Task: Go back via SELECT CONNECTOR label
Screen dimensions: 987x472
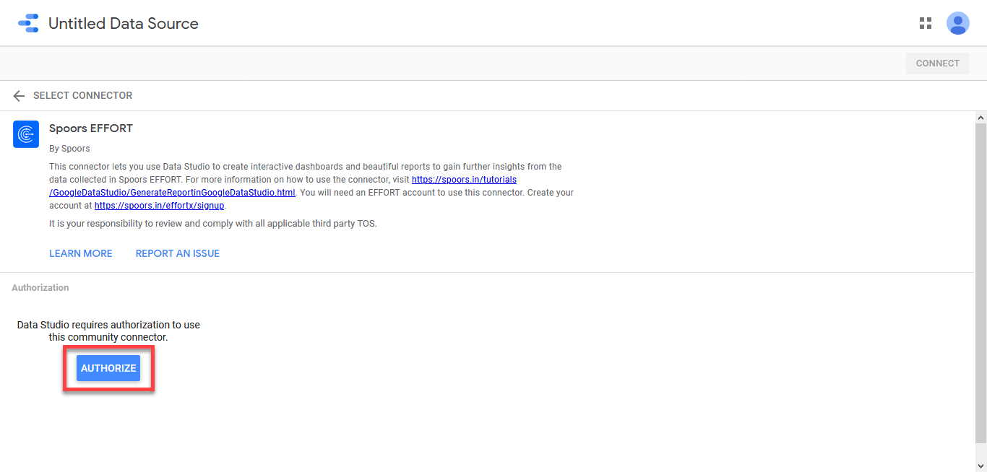Action: (82, 96)
